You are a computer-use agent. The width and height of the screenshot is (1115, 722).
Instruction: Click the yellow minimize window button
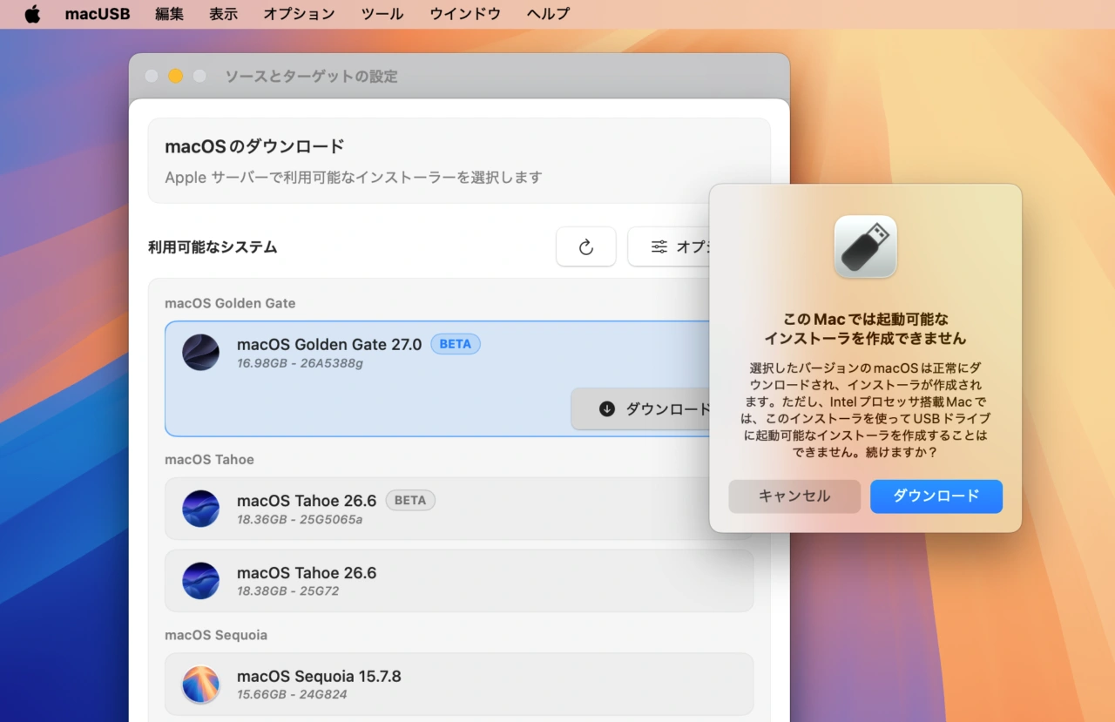tap(175, 76)
